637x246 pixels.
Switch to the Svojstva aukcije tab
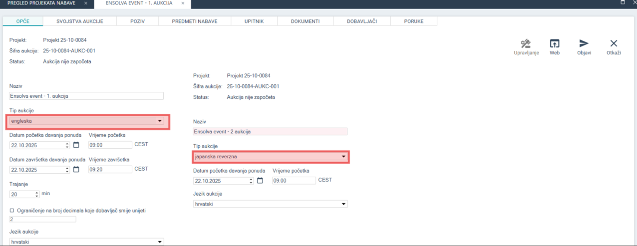pos(79,21)
